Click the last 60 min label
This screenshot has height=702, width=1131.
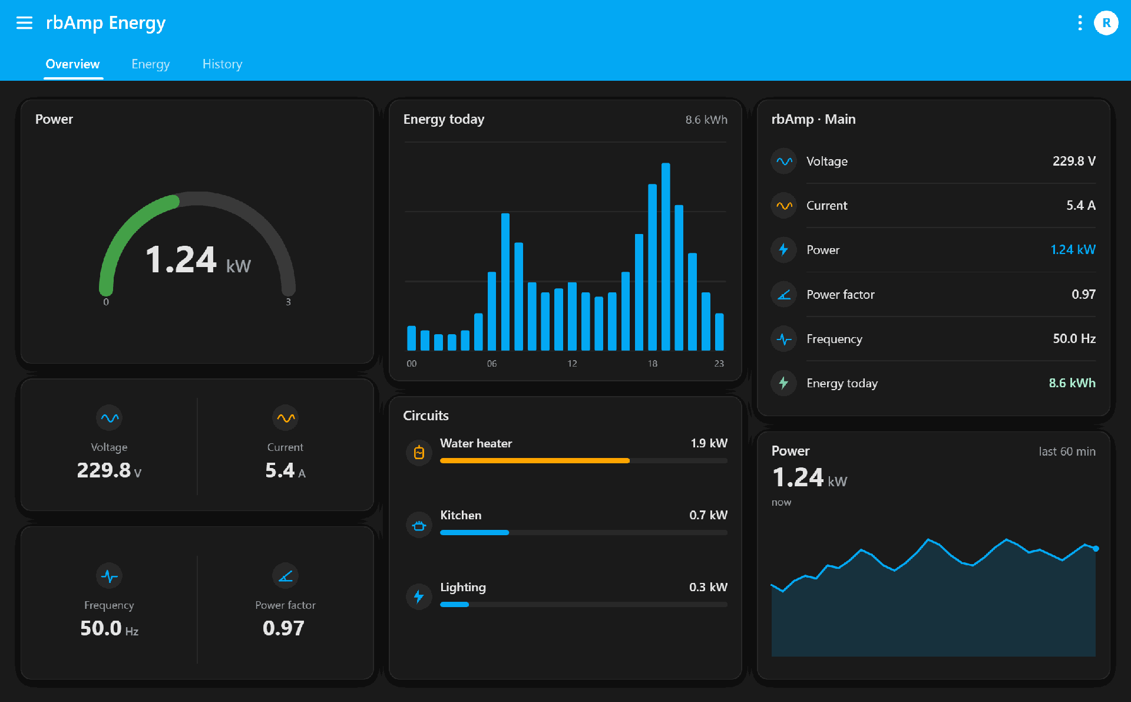1067,451
